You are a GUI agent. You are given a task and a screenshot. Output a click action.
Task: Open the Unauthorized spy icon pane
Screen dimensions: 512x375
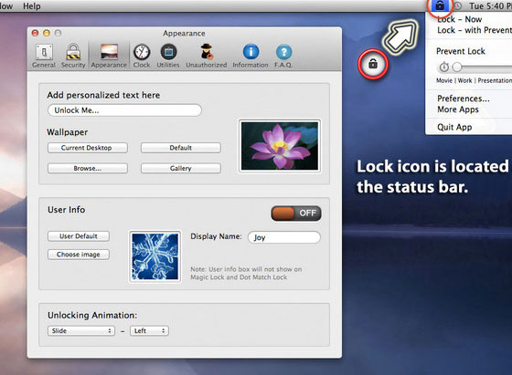click(x=207, y=56)
